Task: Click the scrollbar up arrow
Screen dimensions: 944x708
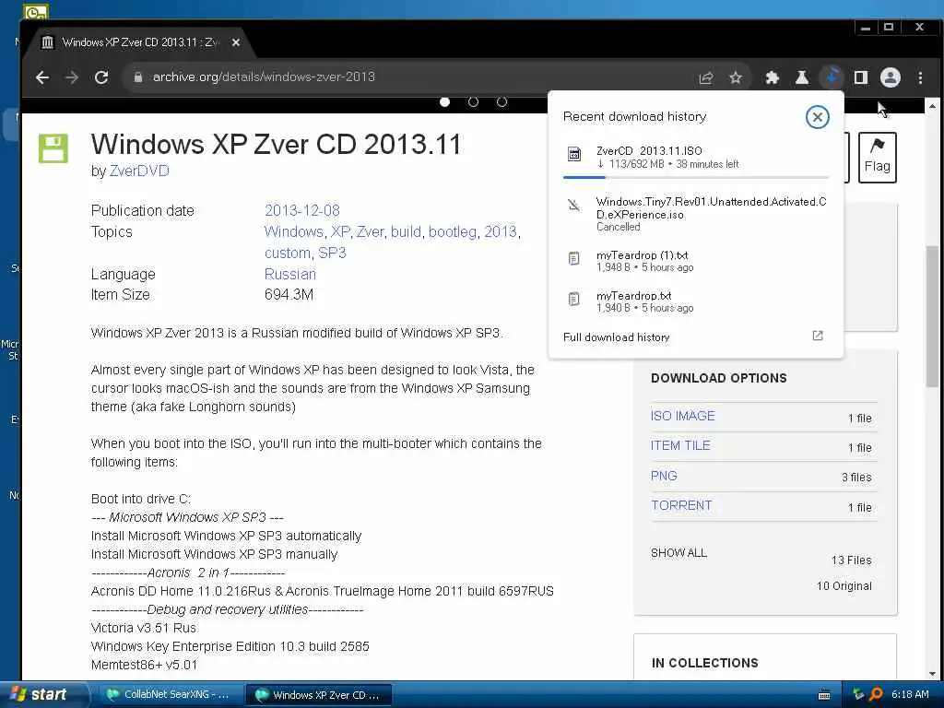Action: click(x=932, y=106)
